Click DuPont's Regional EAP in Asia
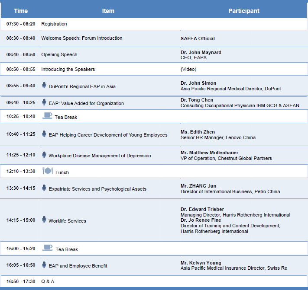The width and height of the screenshot is (308, 290). (82, 86)
